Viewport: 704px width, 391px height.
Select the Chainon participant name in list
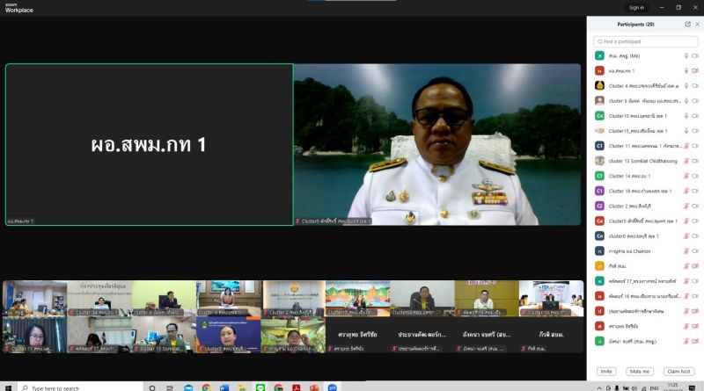coord(629,251)
